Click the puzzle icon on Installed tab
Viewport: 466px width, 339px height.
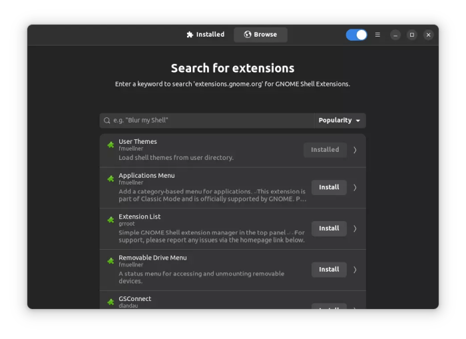190,35
